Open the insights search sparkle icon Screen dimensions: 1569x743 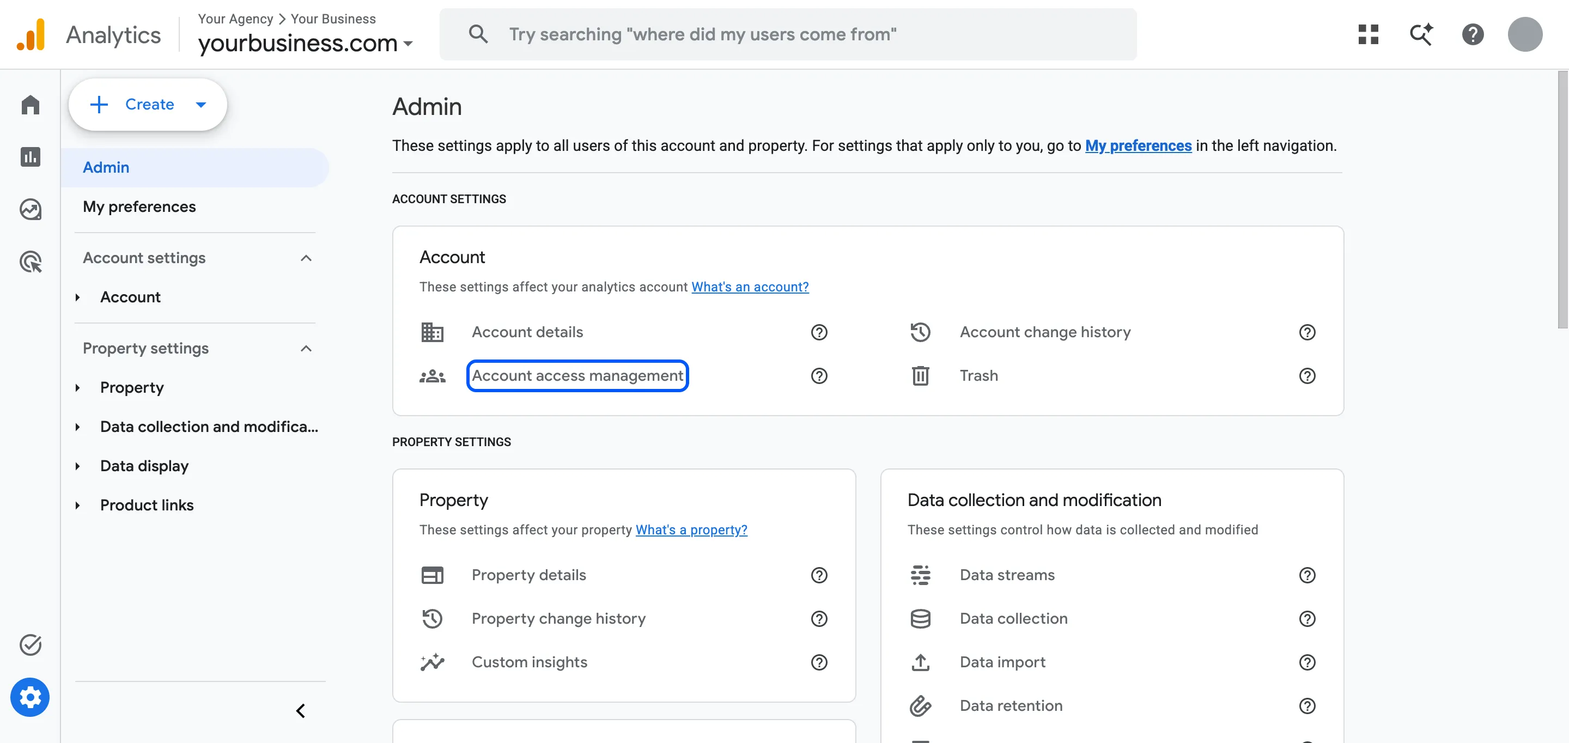click(x=1421, y=34)
